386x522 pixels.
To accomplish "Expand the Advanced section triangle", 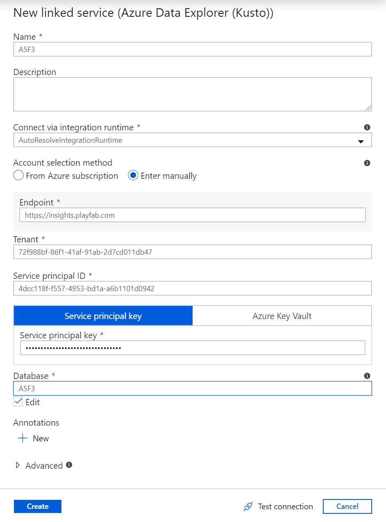I will 18,465.
